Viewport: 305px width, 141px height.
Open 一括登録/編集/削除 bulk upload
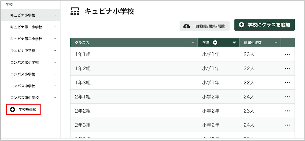(x=204, y=26)
